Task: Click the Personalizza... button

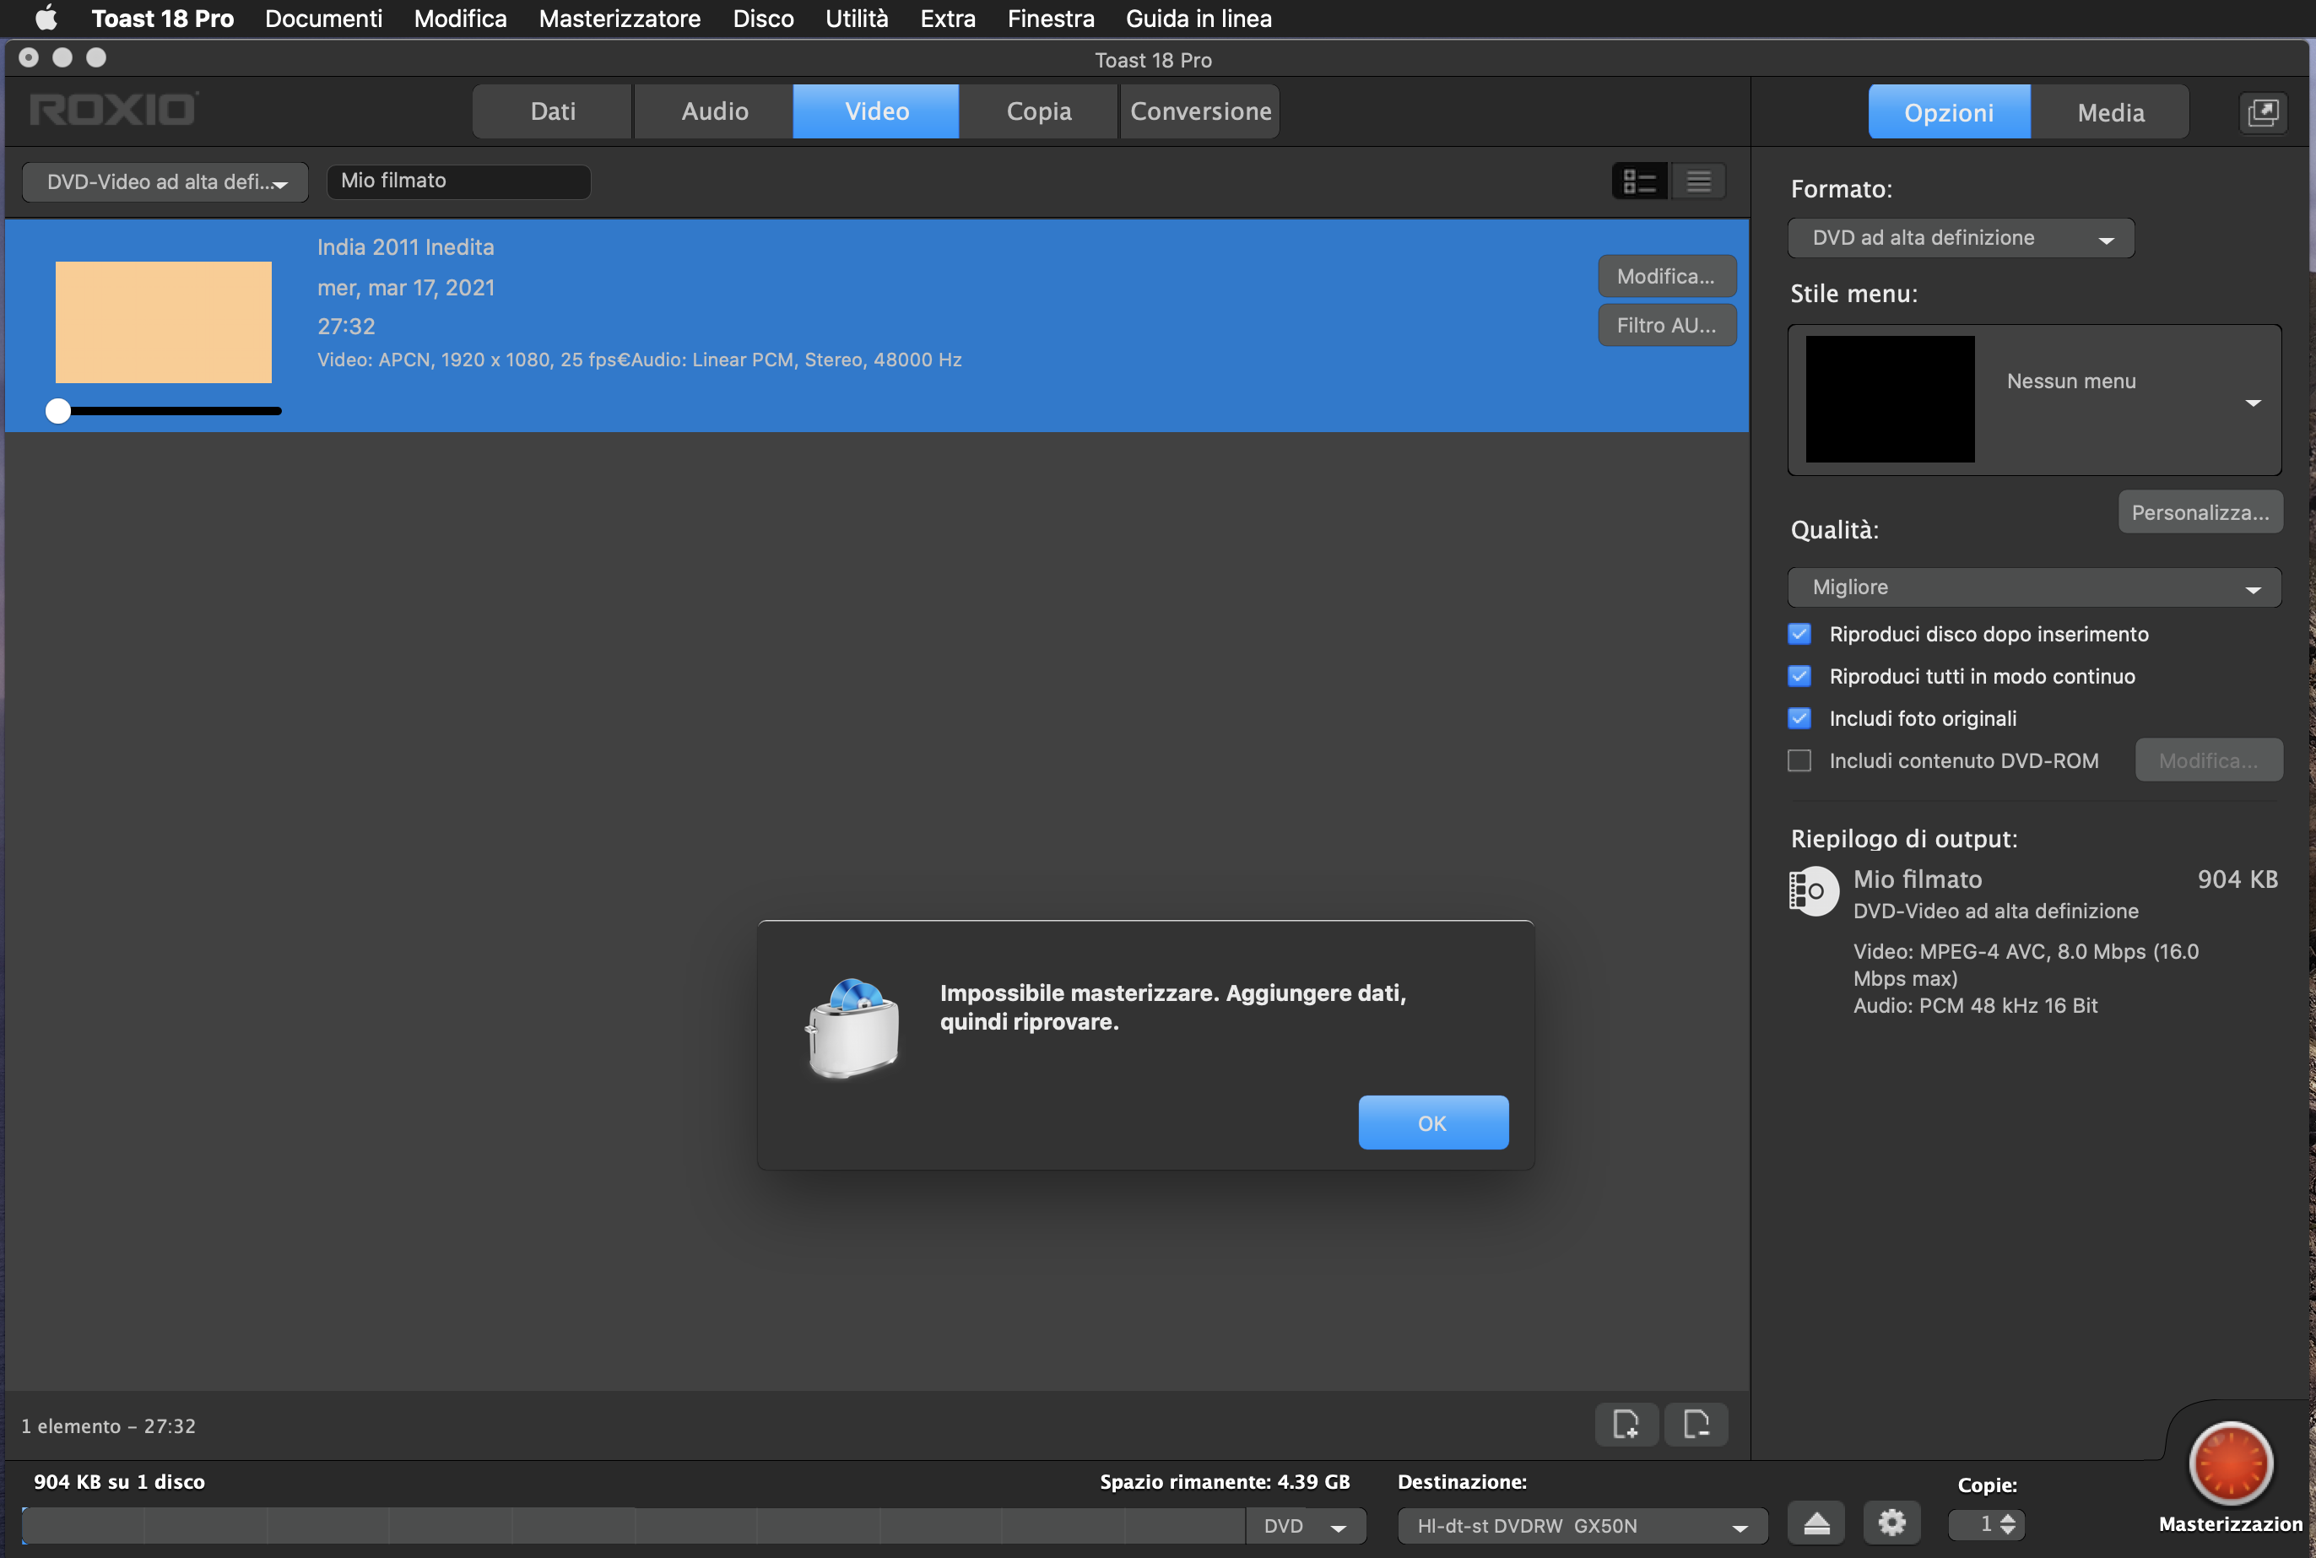Action: coord(2200,511)
